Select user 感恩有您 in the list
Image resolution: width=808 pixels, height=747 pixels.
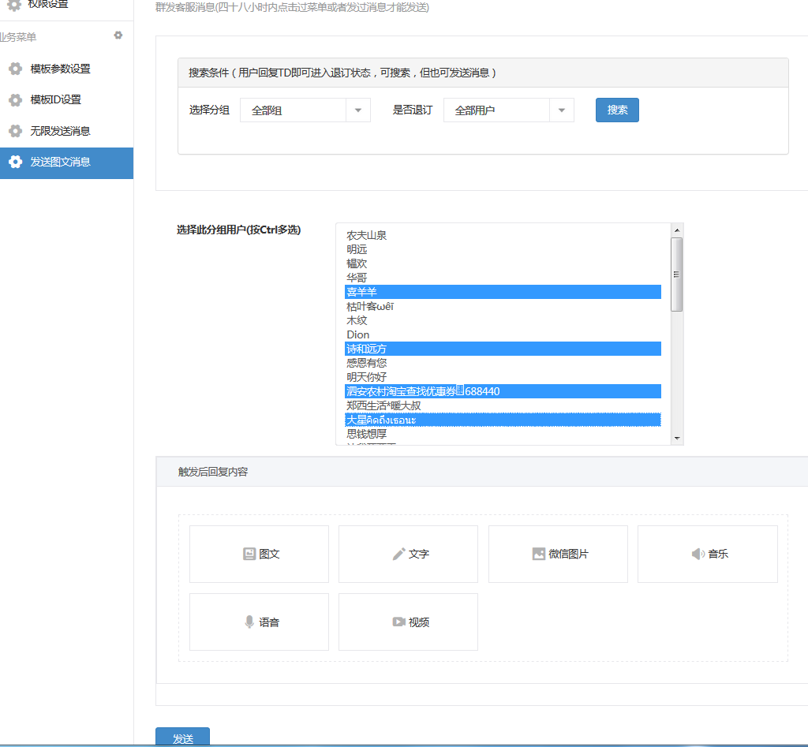click(503, 363)
